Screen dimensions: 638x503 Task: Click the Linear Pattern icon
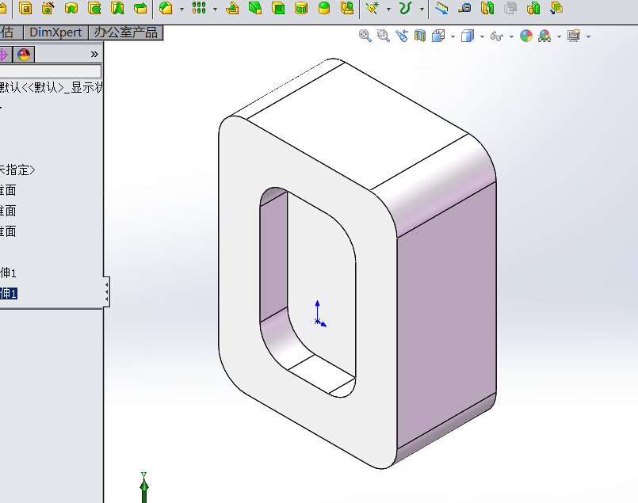[x=199, y=8]
